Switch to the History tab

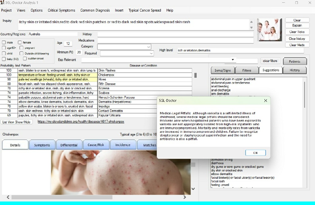click(295, 70)
